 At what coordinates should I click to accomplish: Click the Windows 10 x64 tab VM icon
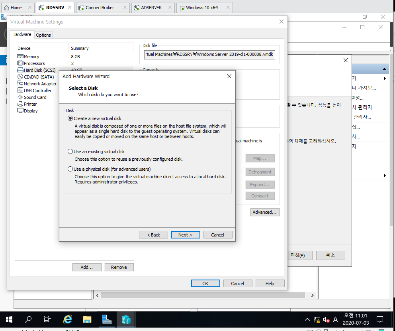tap(182, 8)
